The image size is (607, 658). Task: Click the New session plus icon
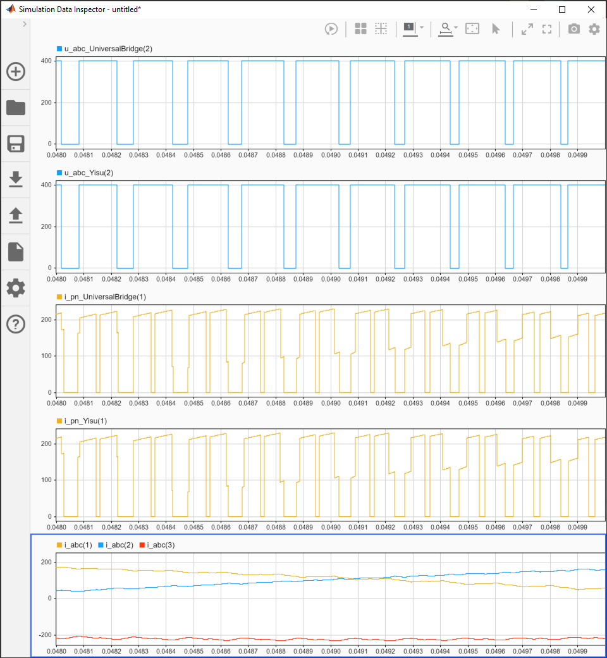16,71
